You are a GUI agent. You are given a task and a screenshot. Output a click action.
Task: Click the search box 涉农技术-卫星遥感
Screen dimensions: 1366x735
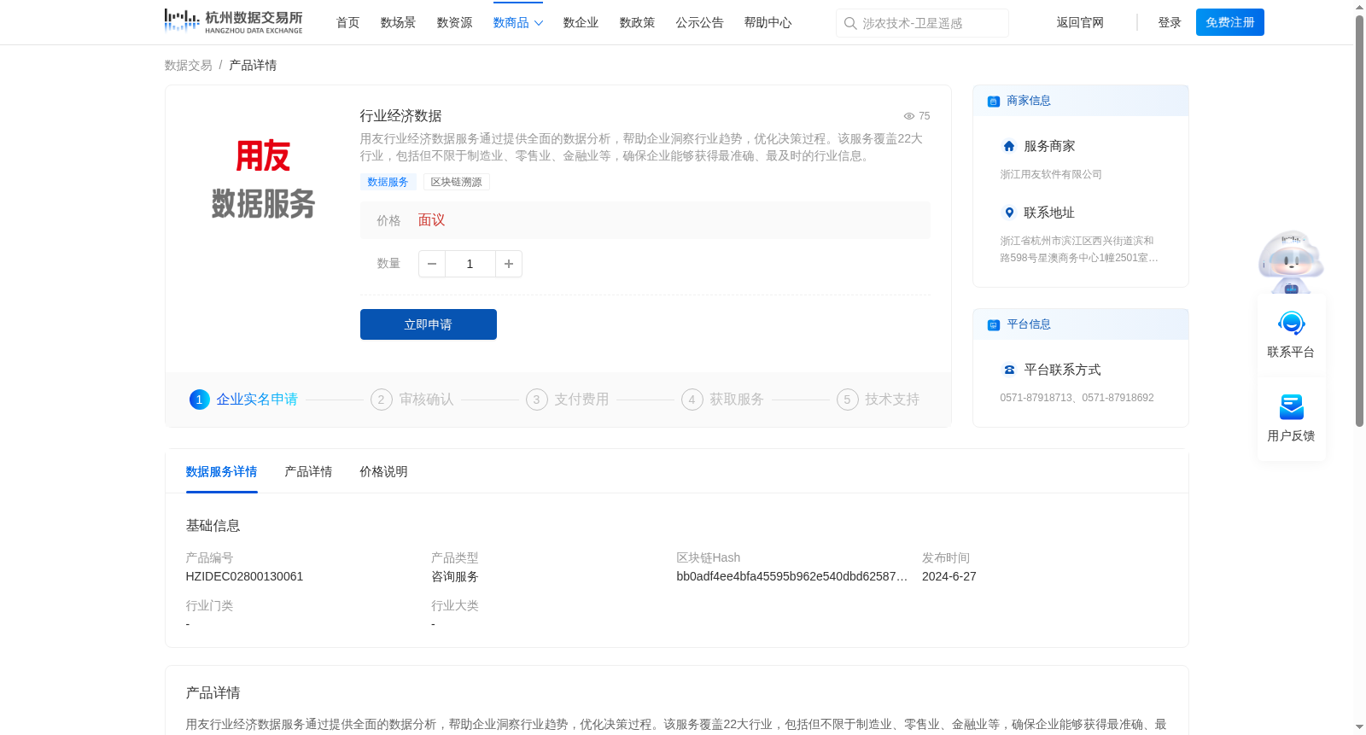point(922,23)
